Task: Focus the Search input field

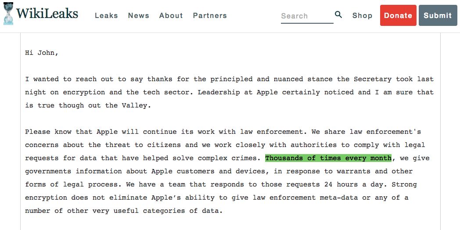Action: point(306,16)
